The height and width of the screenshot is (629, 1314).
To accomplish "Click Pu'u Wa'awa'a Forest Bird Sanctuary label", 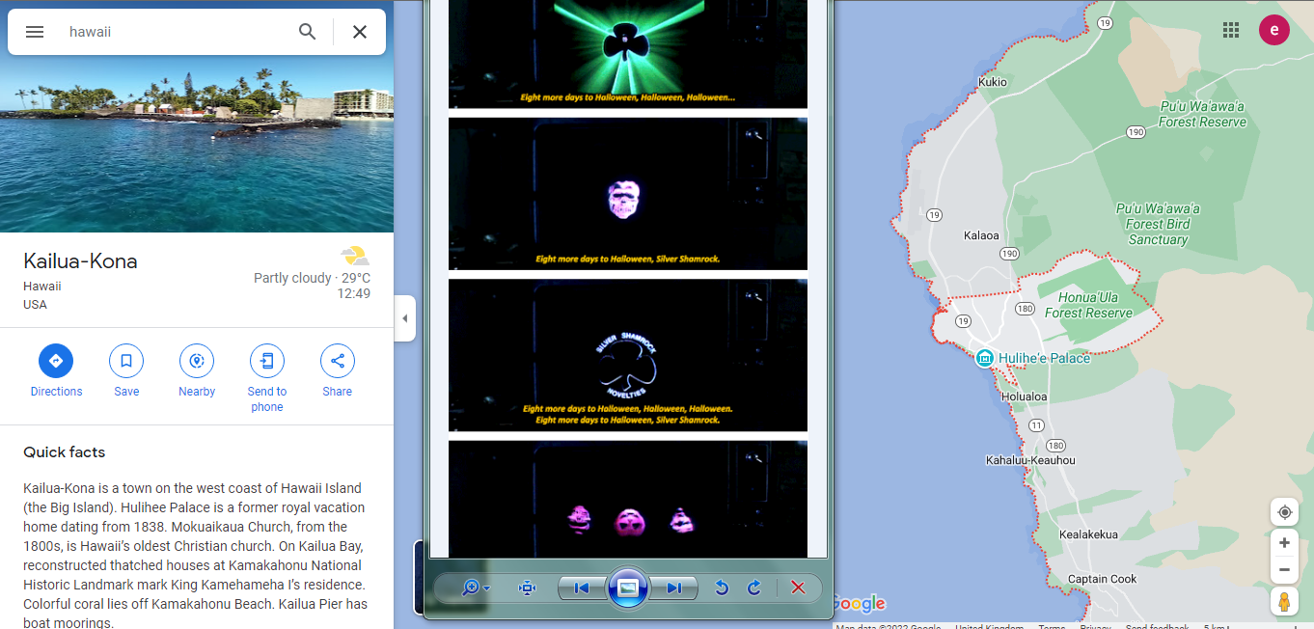I will (1158, 224).
